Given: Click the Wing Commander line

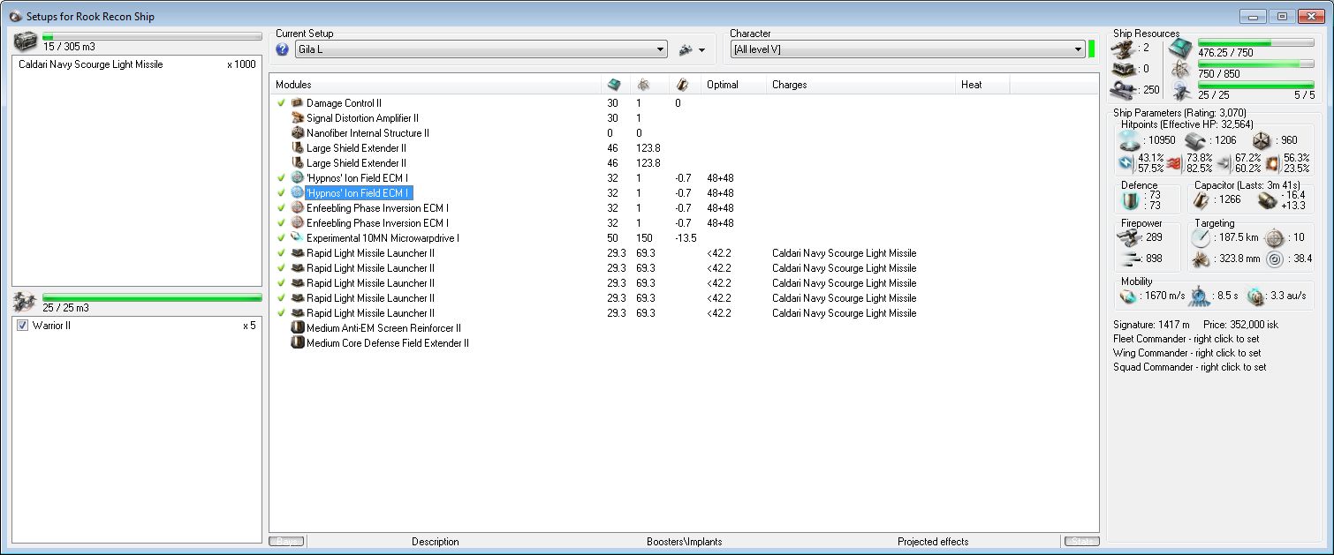Looking at the screenshot, I should [1186, 353].
